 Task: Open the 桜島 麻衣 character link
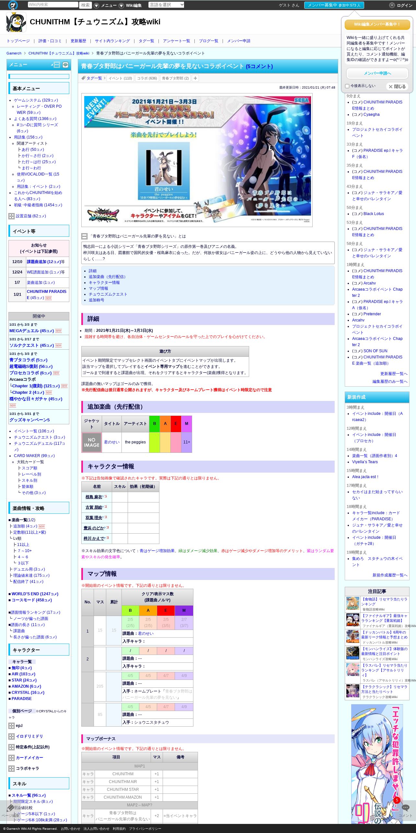[x=94, y=497]
